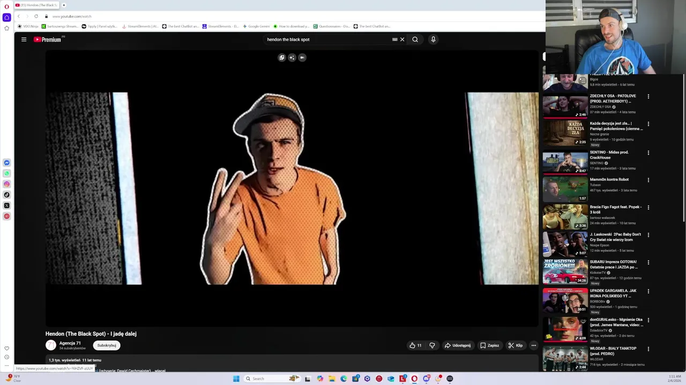Dislike the video with thumbs down
This screenshot has width=686, height=385.
point(432,345)
